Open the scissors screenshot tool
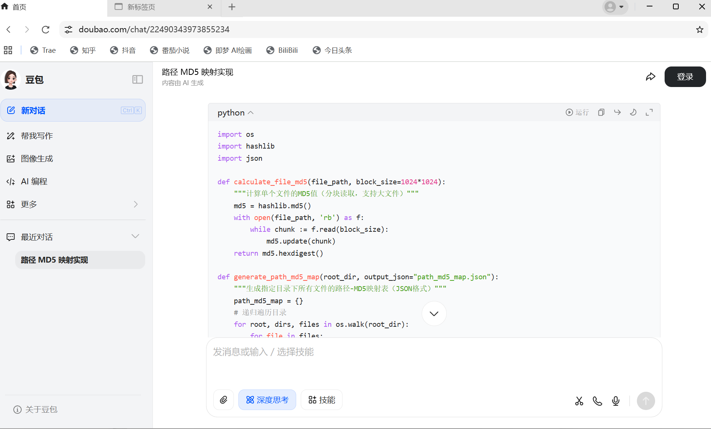The image size is (711, 429). coord(579,401)
